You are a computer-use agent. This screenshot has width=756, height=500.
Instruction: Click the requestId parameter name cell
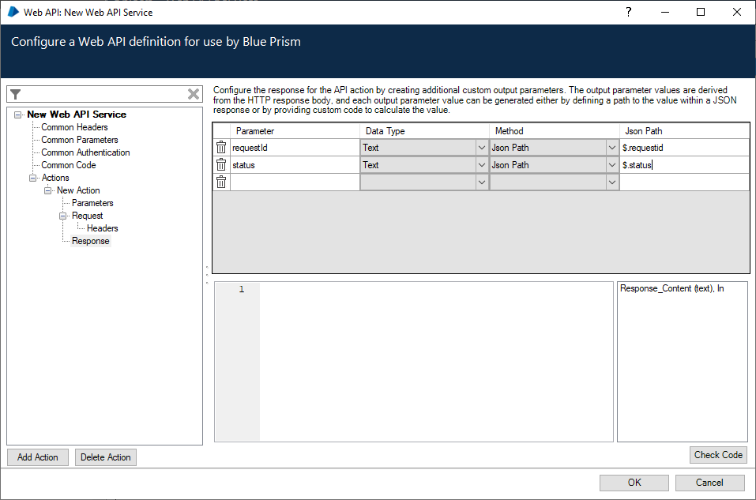click(295, 148)
